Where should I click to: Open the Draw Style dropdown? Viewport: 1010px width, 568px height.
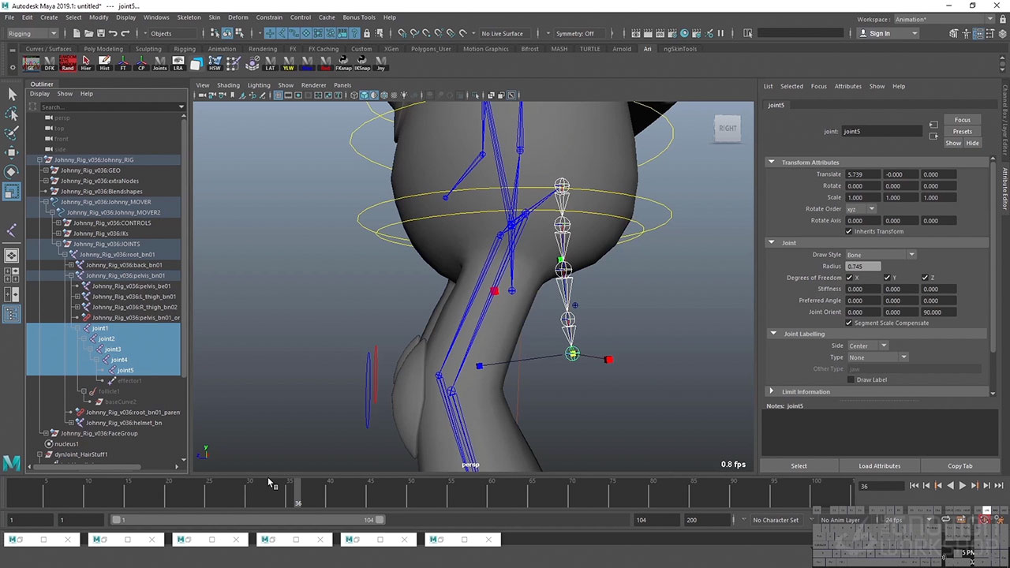[880, 255]
